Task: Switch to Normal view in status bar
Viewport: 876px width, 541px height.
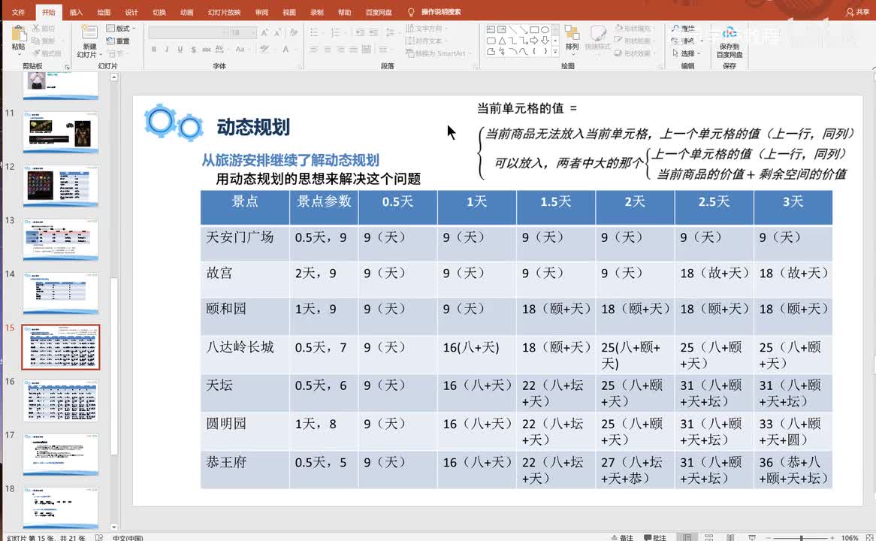Action: pos(687,537)
